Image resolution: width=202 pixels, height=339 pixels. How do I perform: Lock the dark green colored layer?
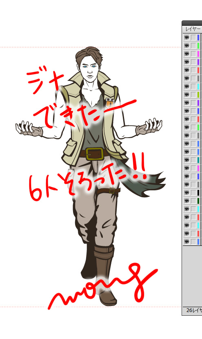click(x=193, y=201)
